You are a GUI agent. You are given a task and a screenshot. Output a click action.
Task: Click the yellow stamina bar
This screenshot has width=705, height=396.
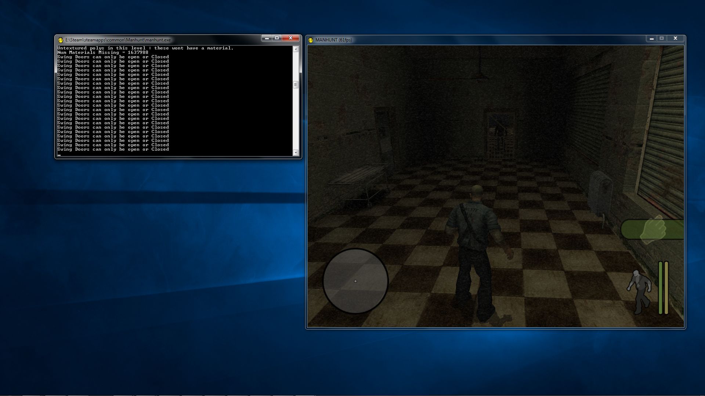pyautogui.click(x=666, y=288)
